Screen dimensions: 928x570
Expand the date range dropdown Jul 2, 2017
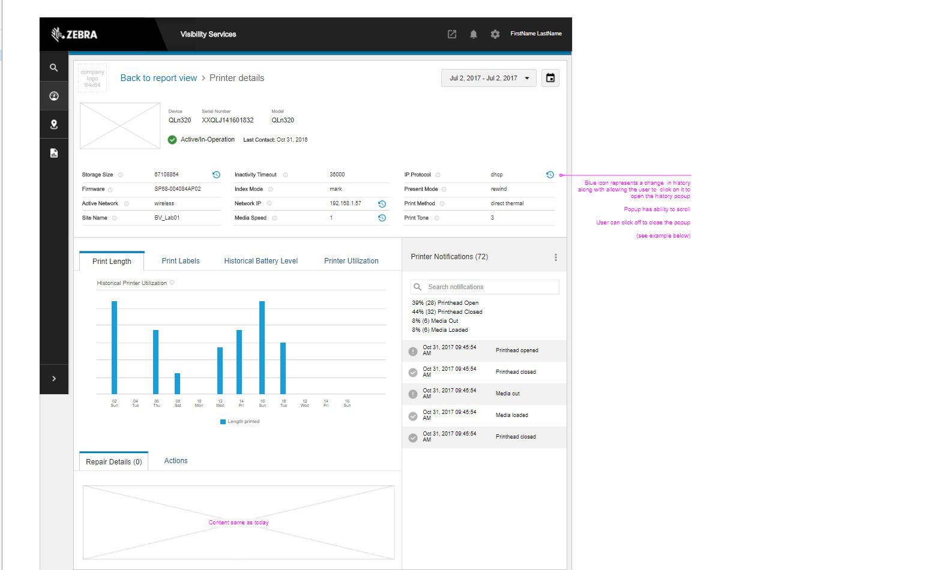(489, 78)
